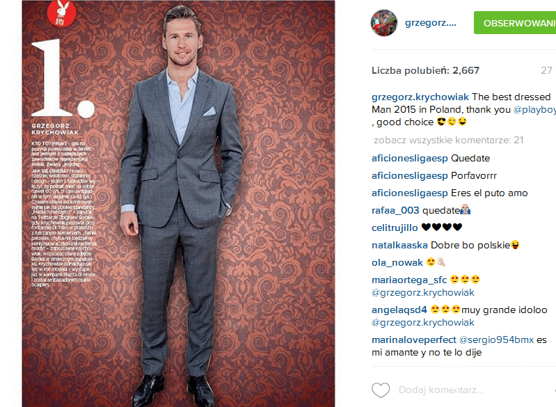The width and height of the screenshot is (556, 407).
Task: Open grzegorz.krychowiak caption author link
Action: click(420, 97)
